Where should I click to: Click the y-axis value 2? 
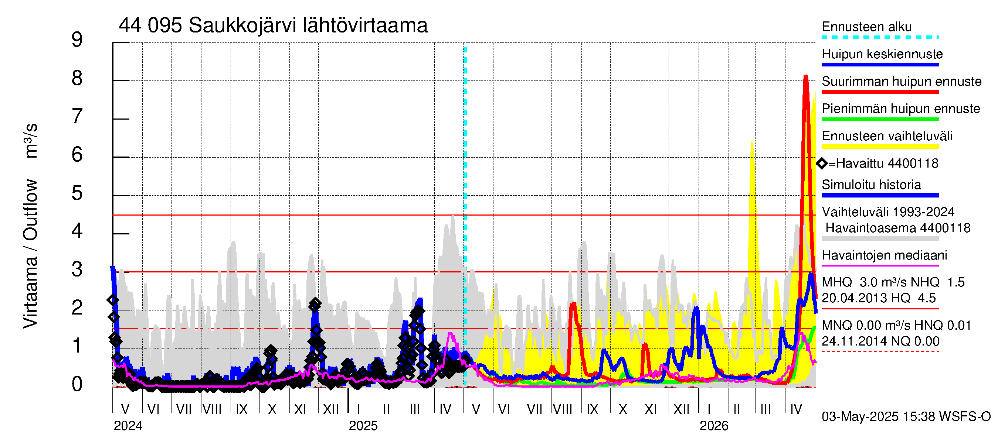tap(77, 308)
